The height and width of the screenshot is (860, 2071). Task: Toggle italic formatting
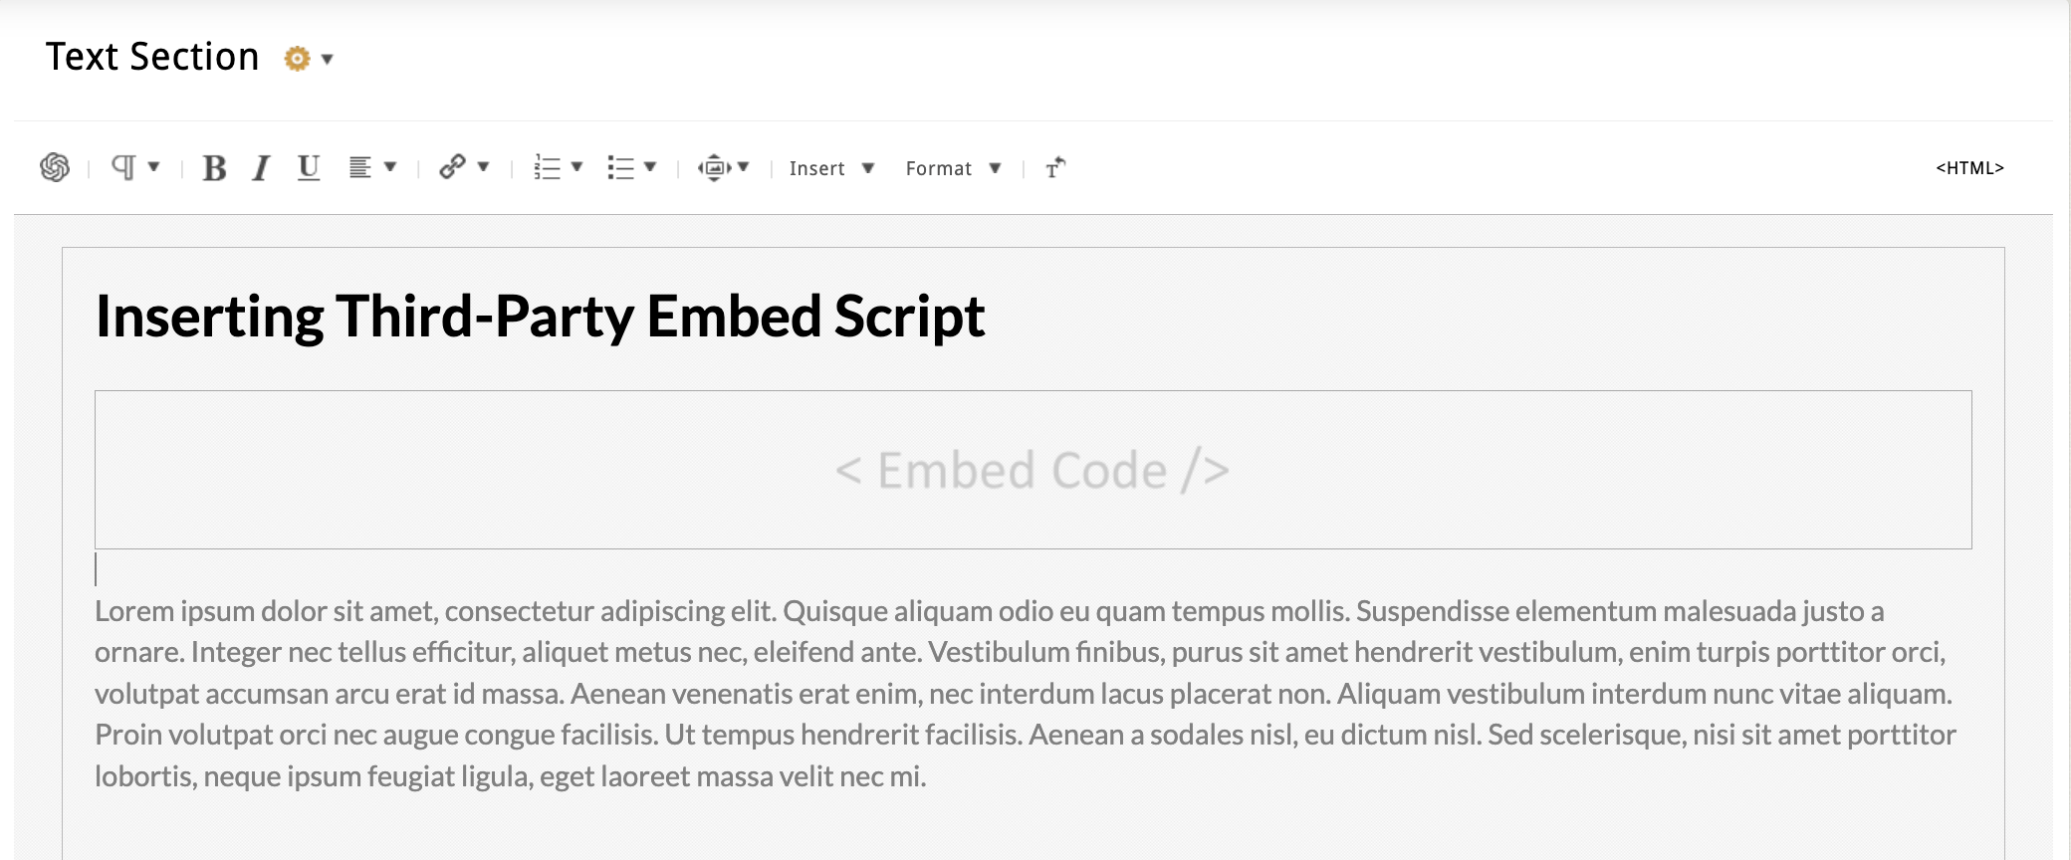tap(261, 168)
